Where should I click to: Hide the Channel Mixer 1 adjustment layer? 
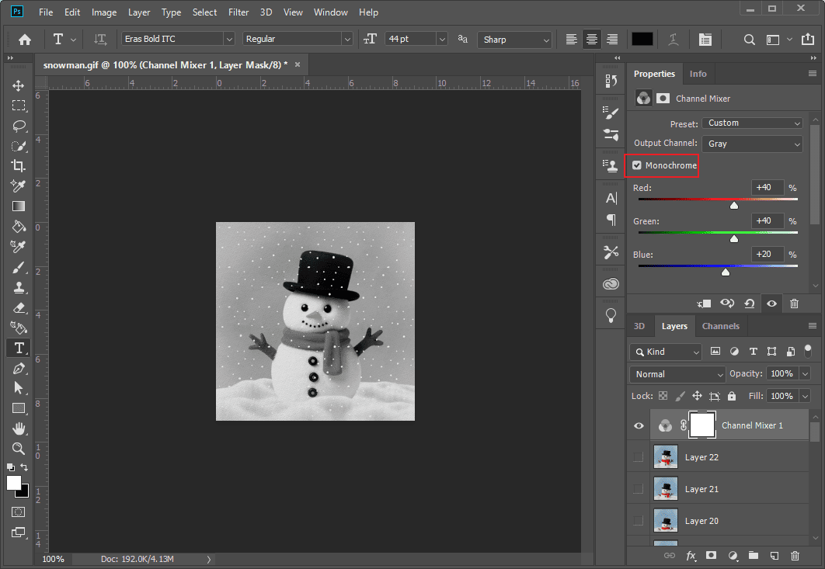click(x=638, y=425)
